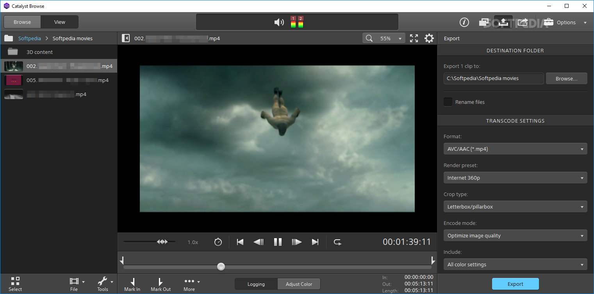594x294 pixels.
Task: Mute audio with the speaker icon
Action: [279, 22]
